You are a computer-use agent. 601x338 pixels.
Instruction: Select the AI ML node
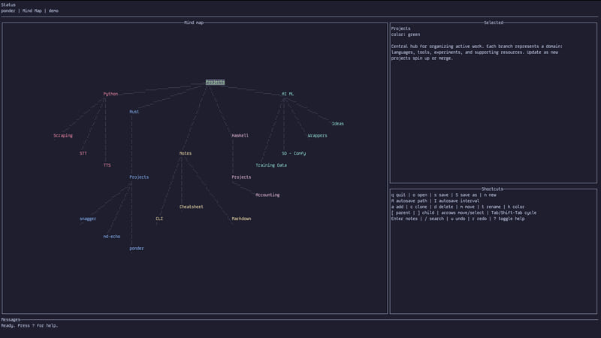click(x=288, y=94)
